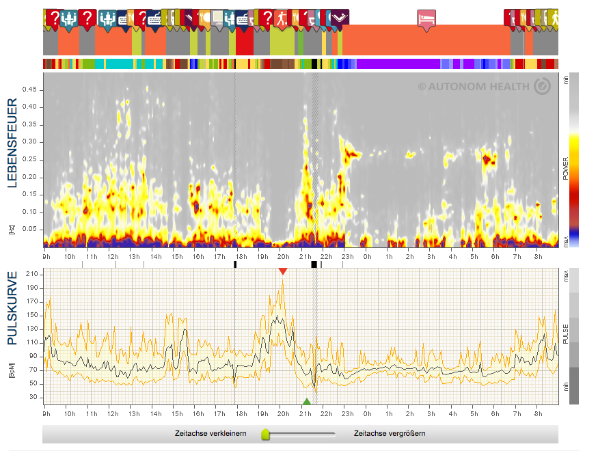This screenshot has width=598, height=453.
Task: Click the 12h label under the pulse chart
Action: (x=113, y=414)
